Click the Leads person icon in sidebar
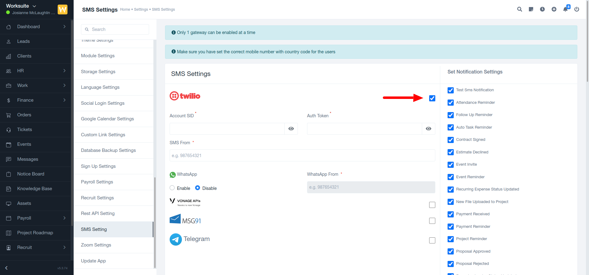 point(9,41)
